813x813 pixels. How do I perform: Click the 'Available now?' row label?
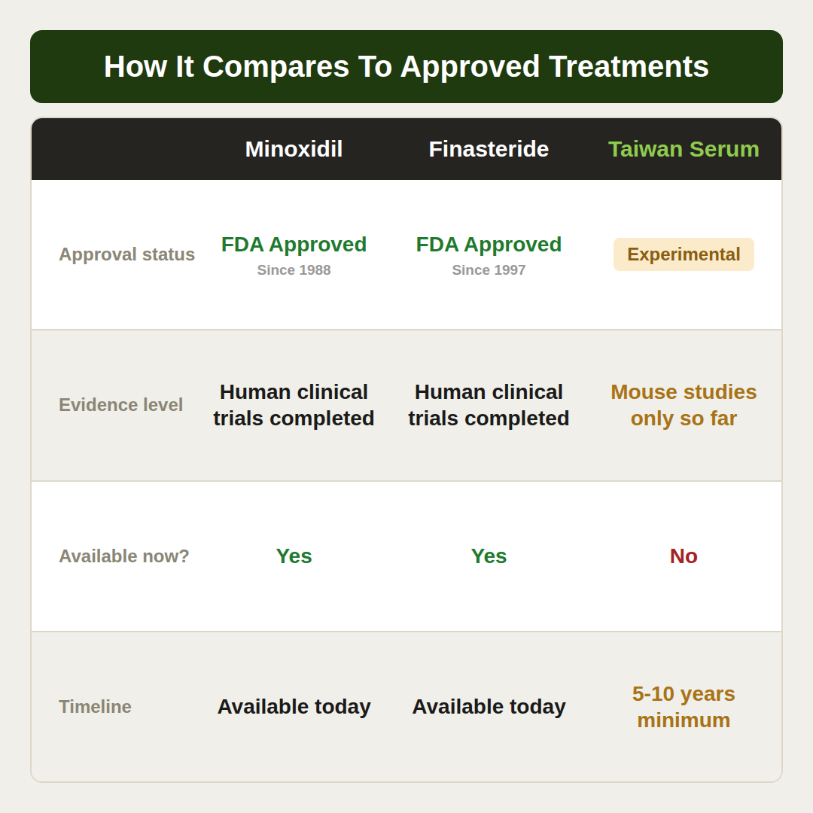[124, 556]
